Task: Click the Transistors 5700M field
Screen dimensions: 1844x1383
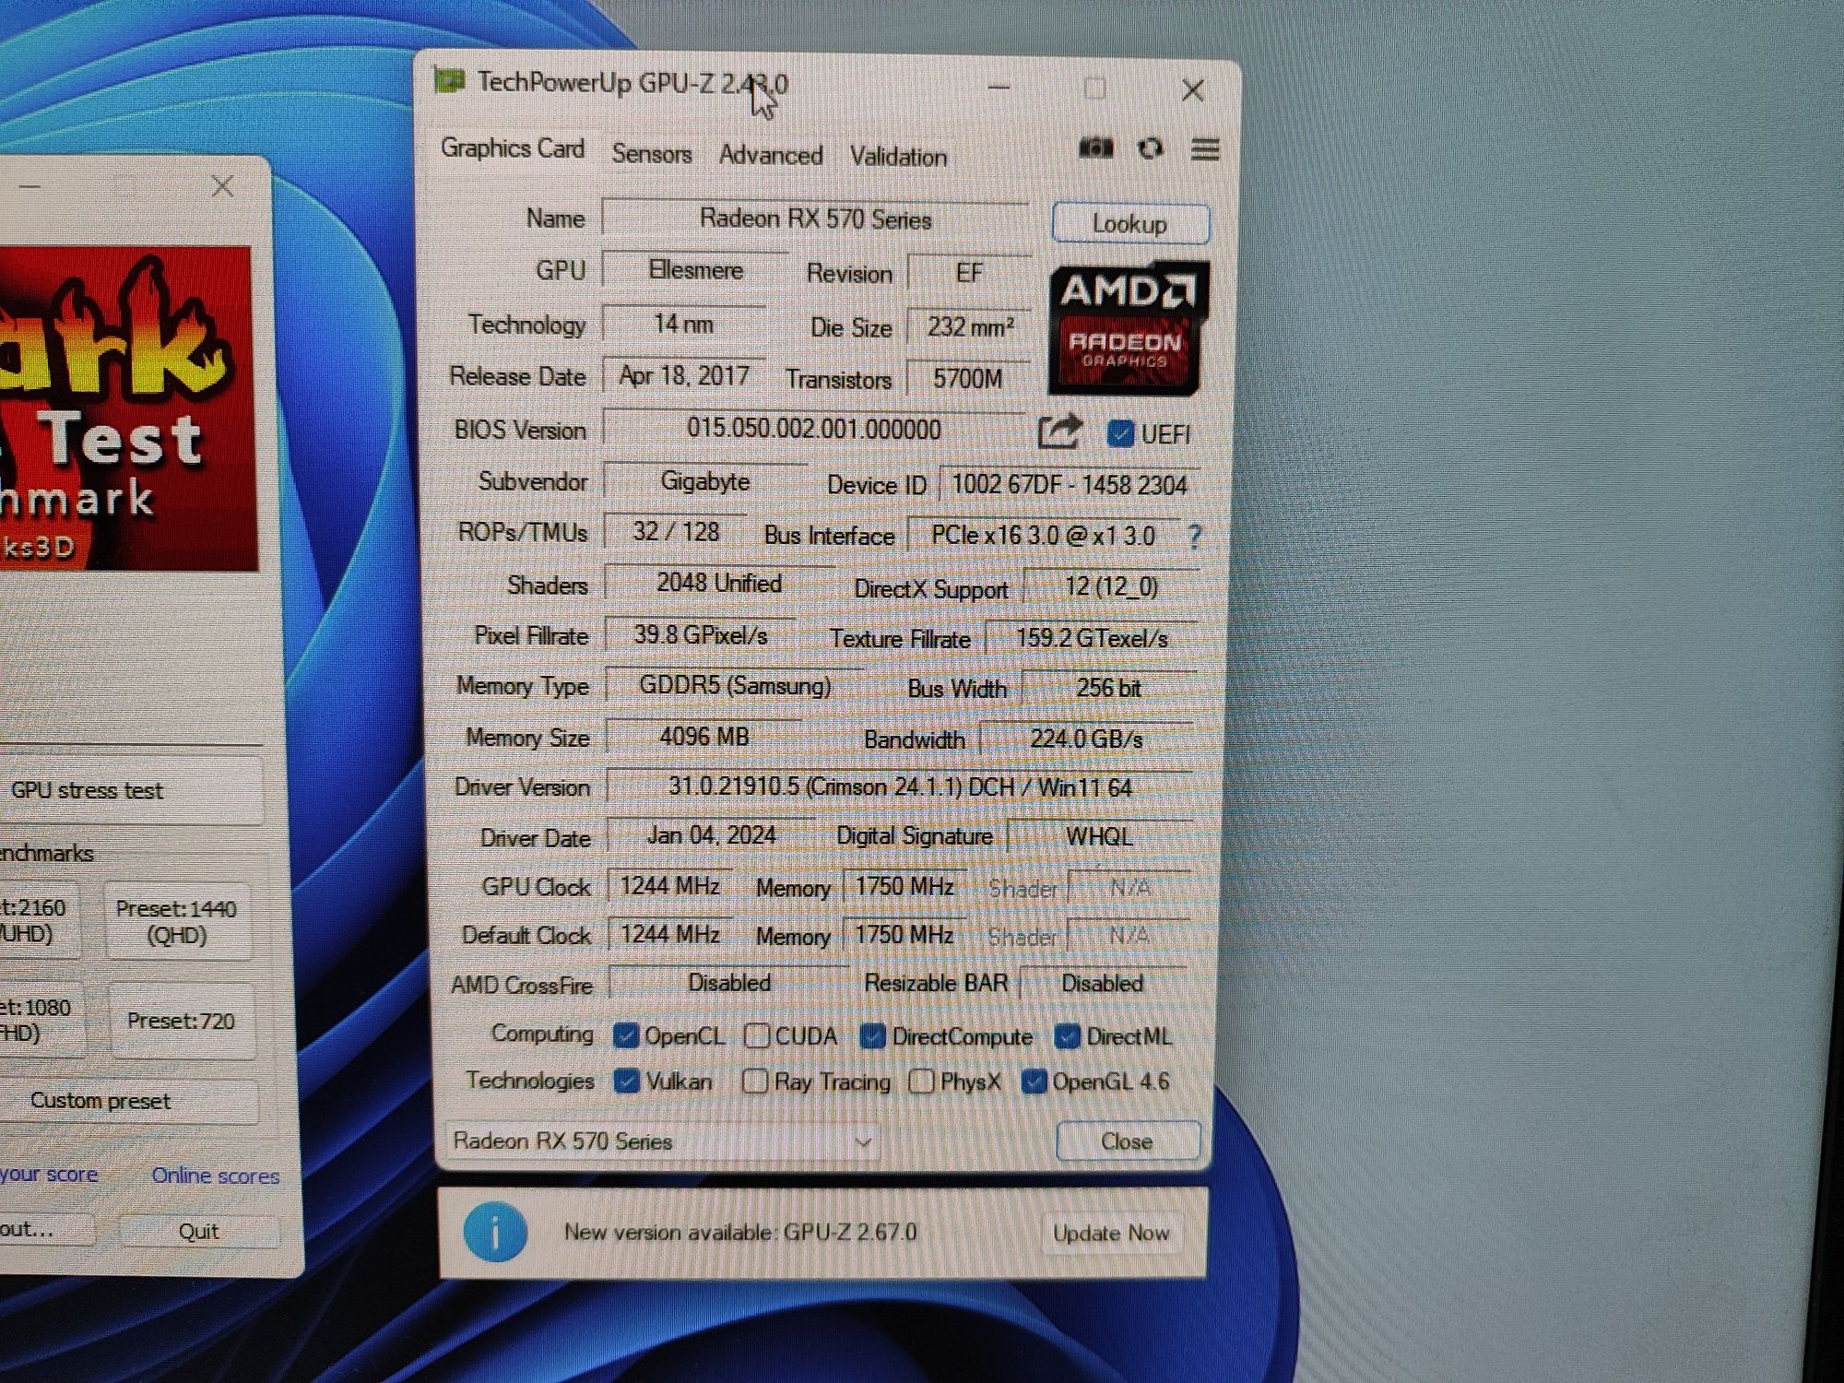Action: pyautogui.click(x=967, y=378)
